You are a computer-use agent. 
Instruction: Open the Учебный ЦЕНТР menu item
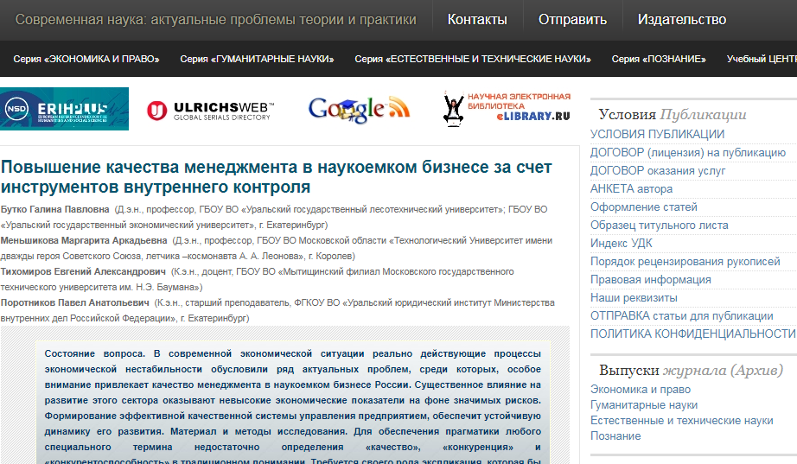(762, 59)
